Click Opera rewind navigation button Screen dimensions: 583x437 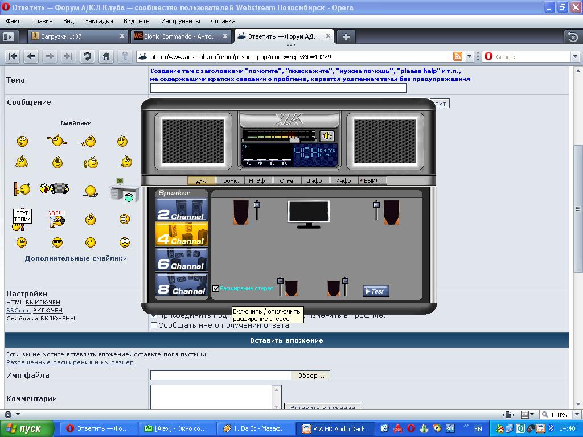(13, 56)
